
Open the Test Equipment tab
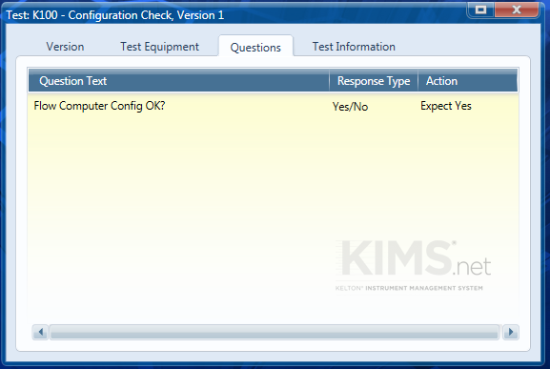point(159,47)
